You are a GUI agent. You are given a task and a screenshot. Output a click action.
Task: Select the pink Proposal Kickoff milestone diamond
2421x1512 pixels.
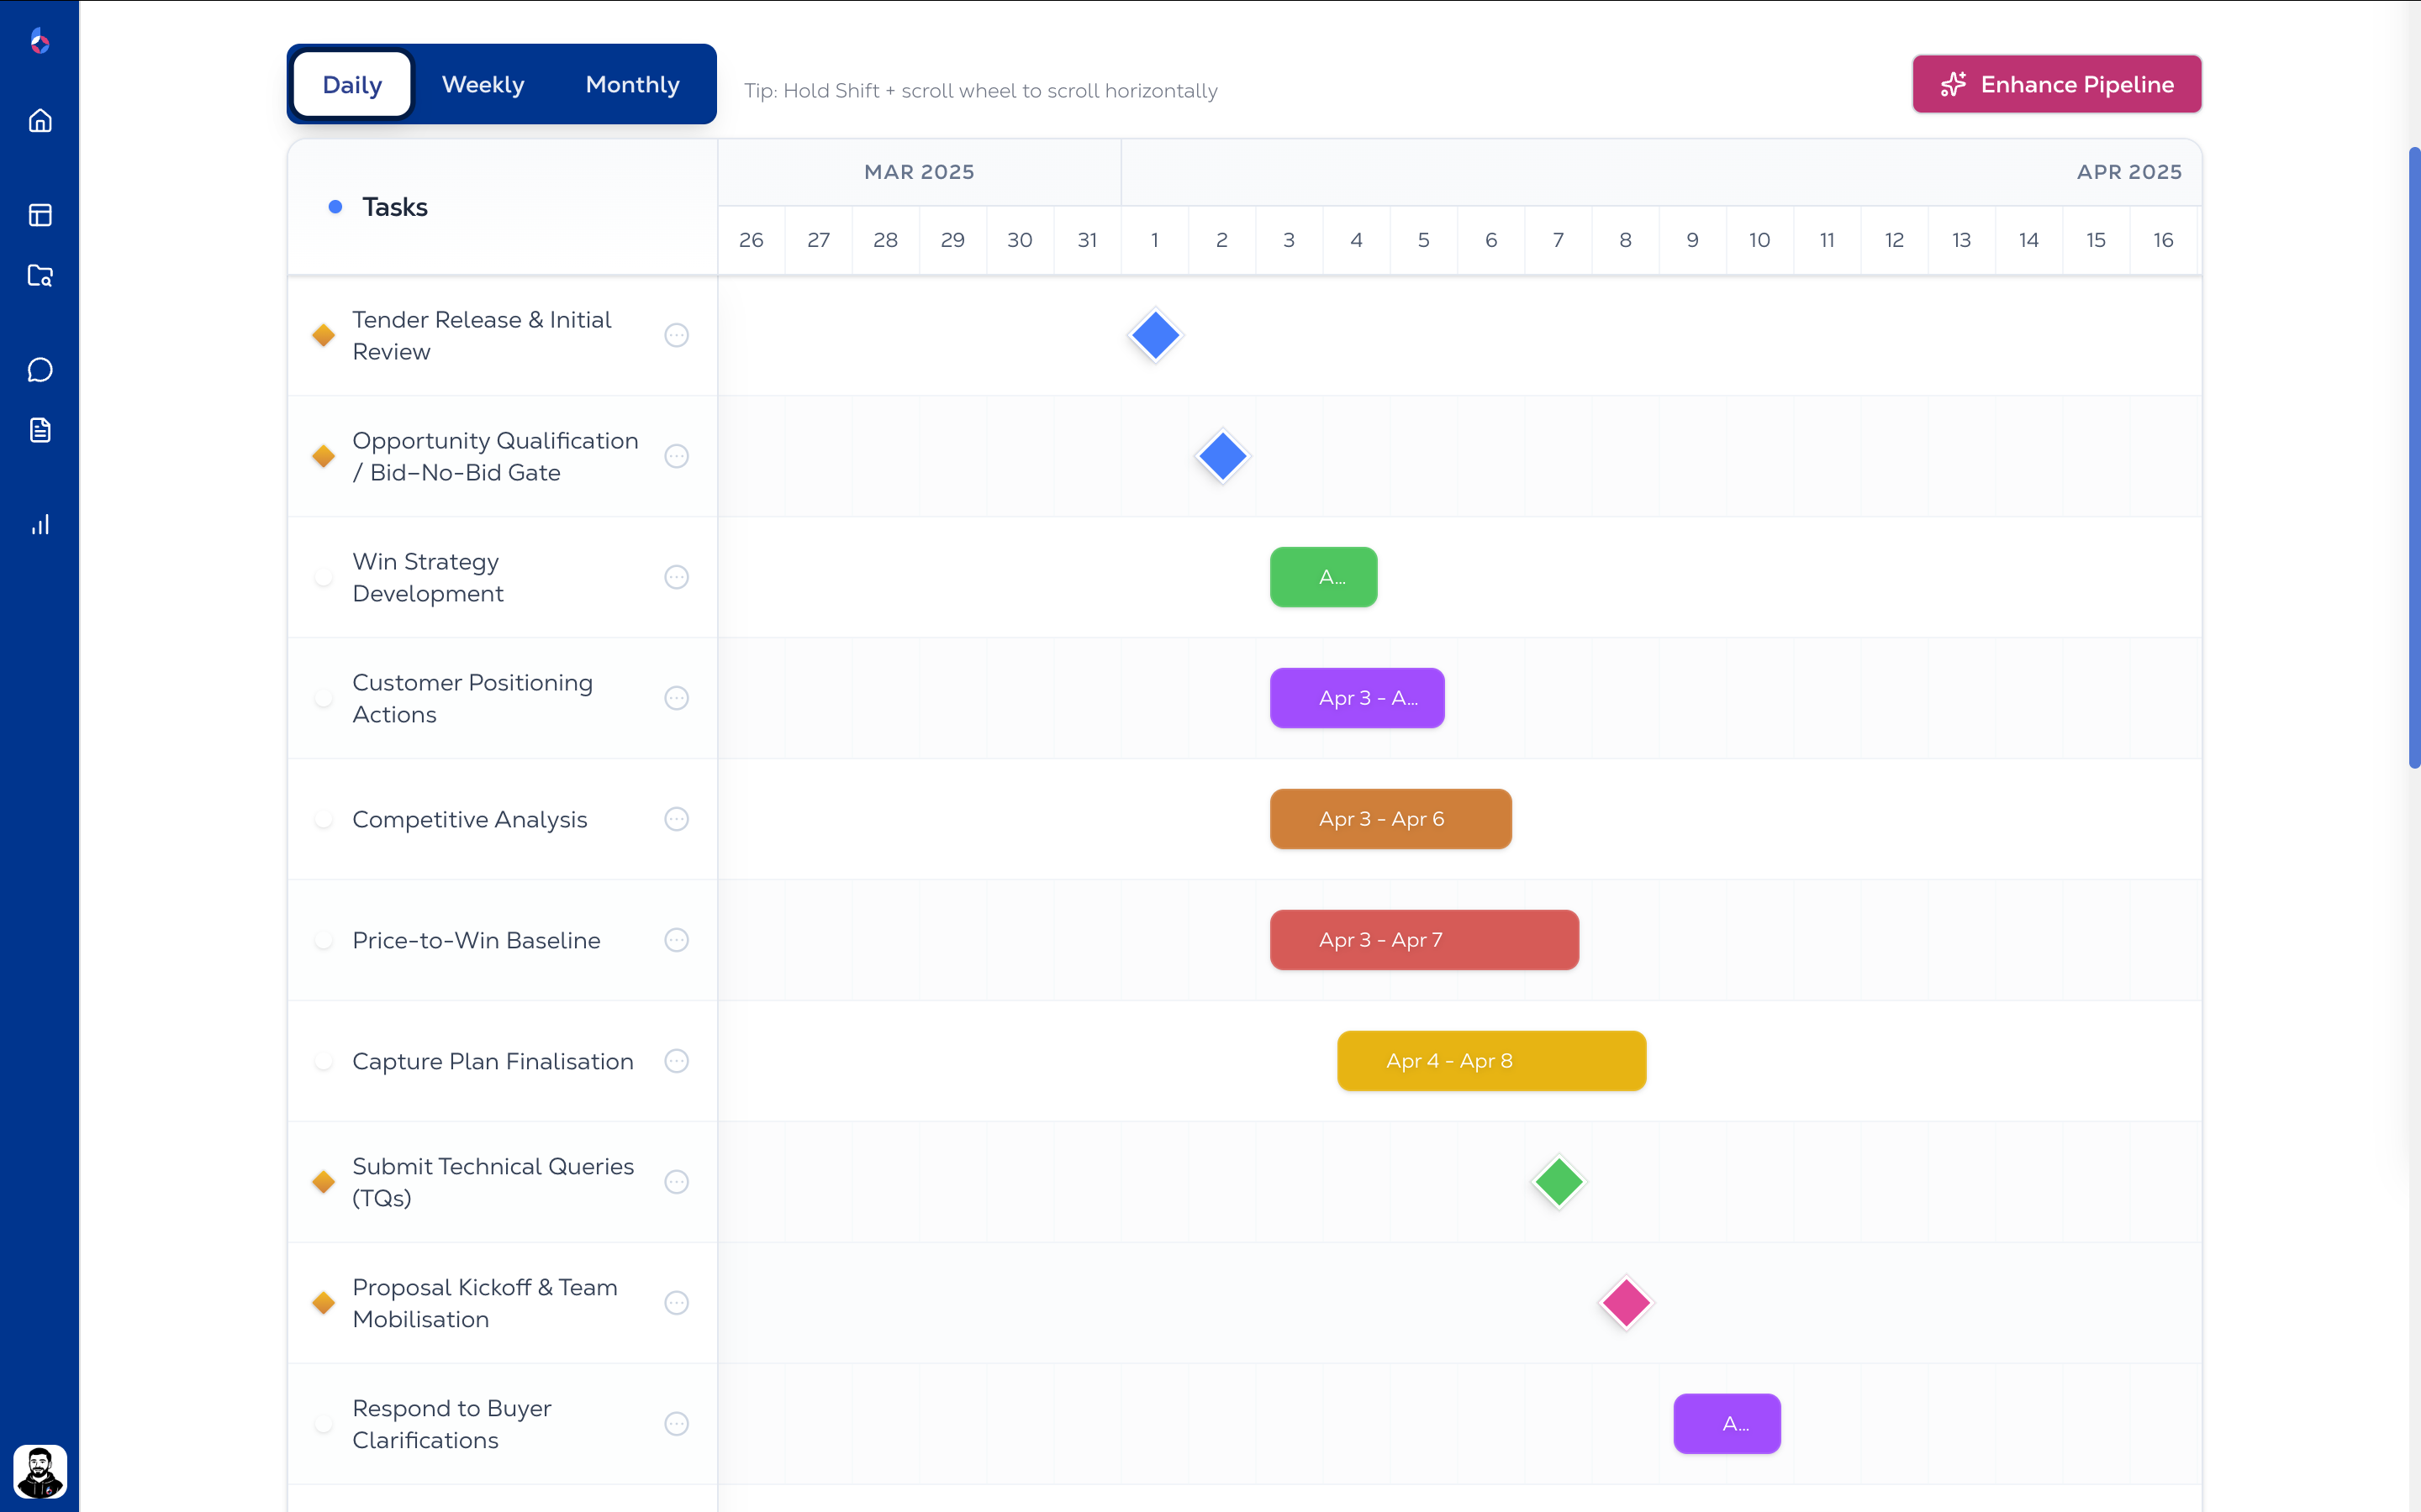1625,1303
